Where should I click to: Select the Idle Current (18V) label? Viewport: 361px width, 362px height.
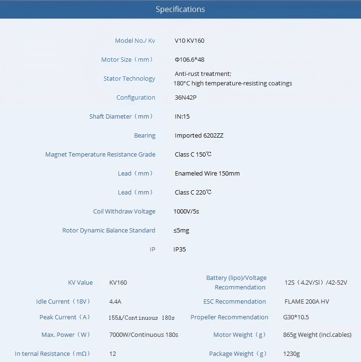[x=64, y=302]
